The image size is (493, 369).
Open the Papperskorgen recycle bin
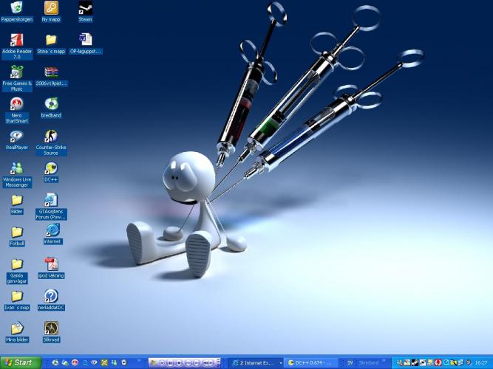(x=17, y=8)
